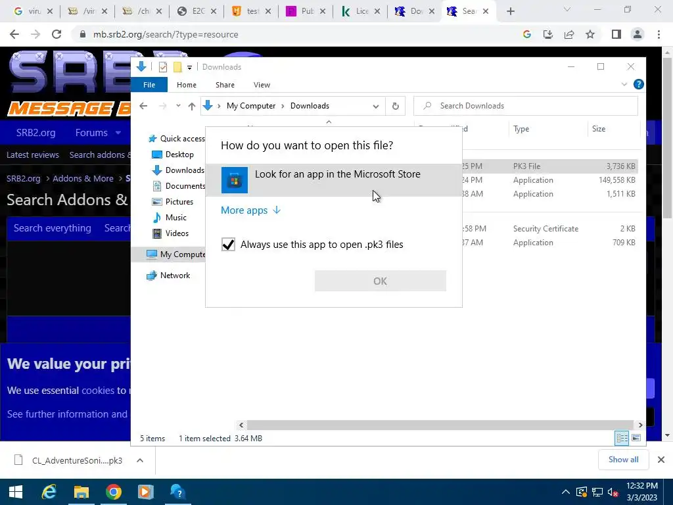This screenshot has height=505, width=673.
Task: Open the File tab in Explorer ribbon
Action: pos(149,85)
